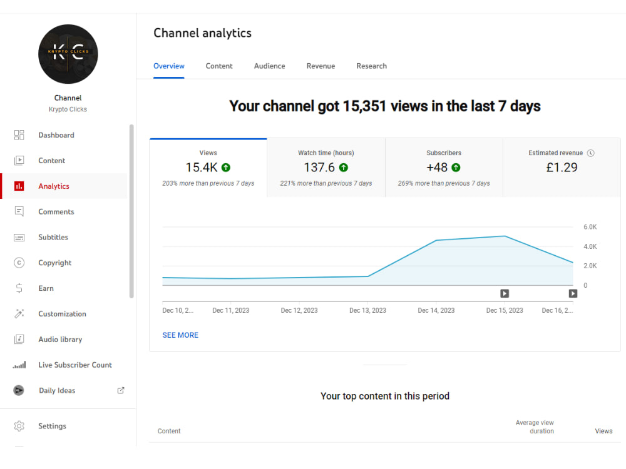Click the Krypto Clicks channel name
The image size is (626, 469).
pos(68,109)
